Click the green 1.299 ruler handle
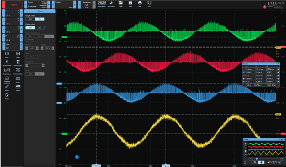This screenshot has width=286, height=167. (x=64, y=37)
